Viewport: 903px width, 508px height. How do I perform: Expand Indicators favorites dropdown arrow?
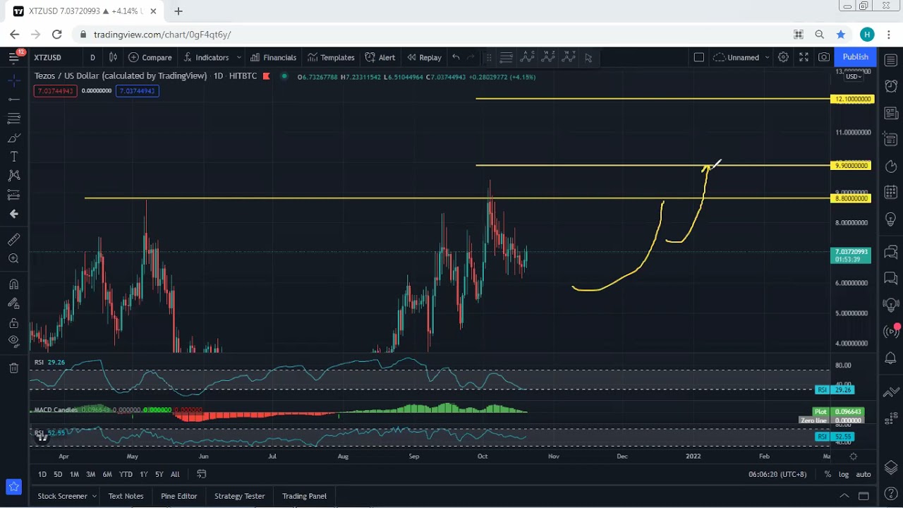point(239,58)
